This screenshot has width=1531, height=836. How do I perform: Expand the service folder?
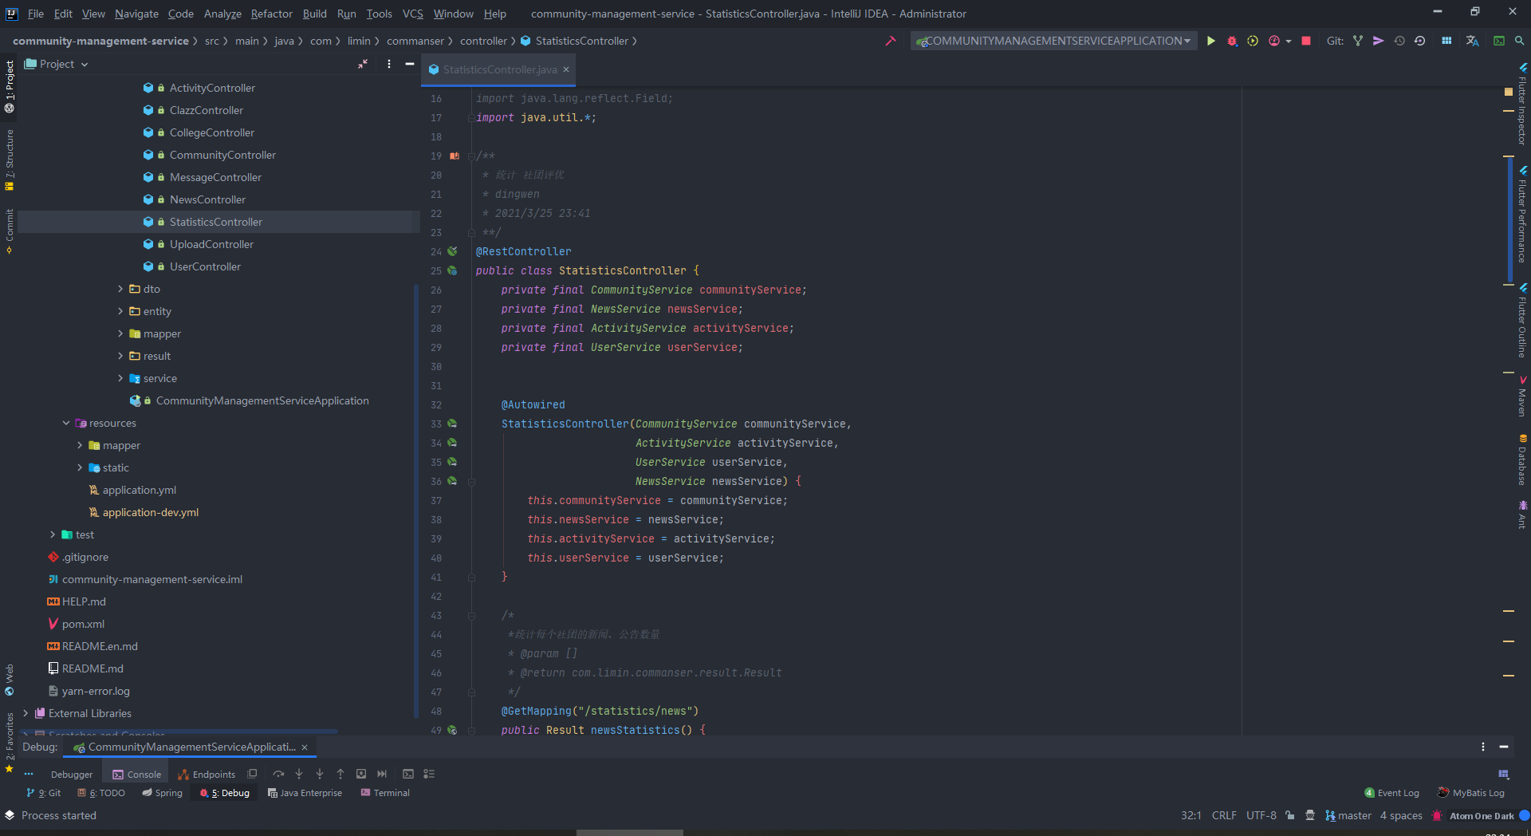pyautogui.click(x=120, y=378)
